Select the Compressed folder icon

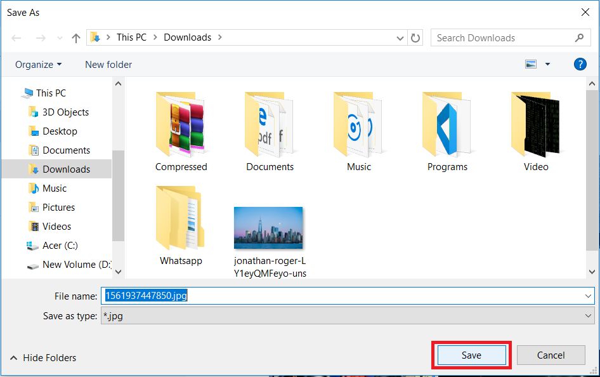(x=180, y=124)
